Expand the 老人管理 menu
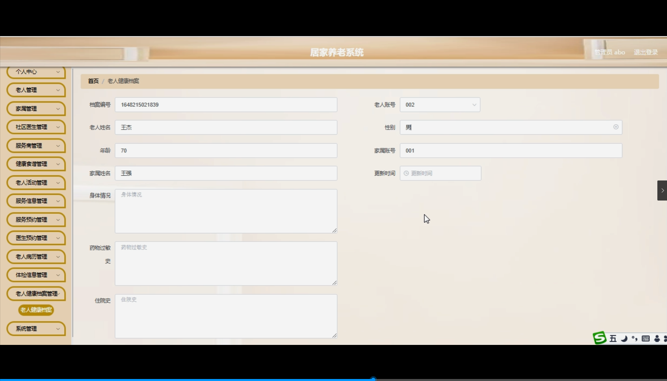667x381 pixels. (36, 90)
